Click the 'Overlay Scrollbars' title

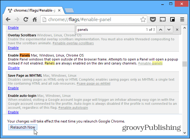[x=22, y=35]
